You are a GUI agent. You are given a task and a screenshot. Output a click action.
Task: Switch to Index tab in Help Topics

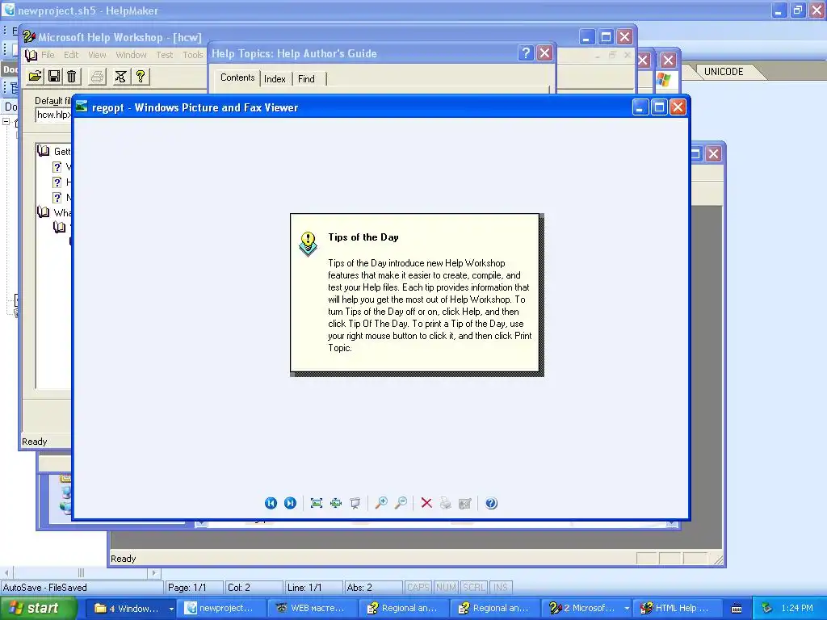[x=275, y=79]
